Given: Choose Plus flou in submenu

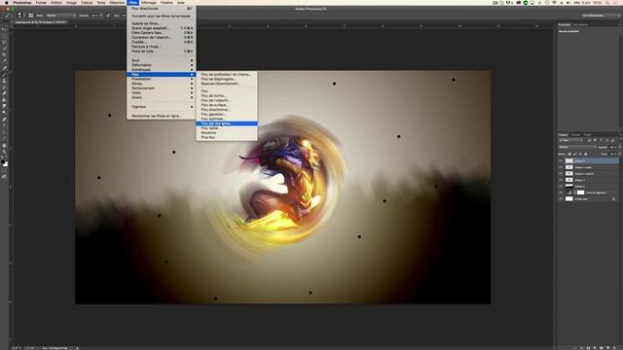Looking at the screenshot, I should point(227,137).
